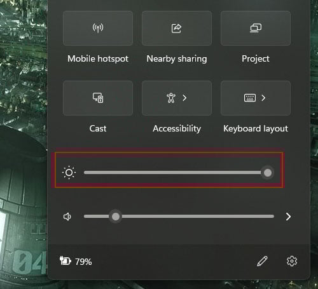The image size is (318, 289).
Task: Open battery settings via battery icon
Action: tap(65, 260)
